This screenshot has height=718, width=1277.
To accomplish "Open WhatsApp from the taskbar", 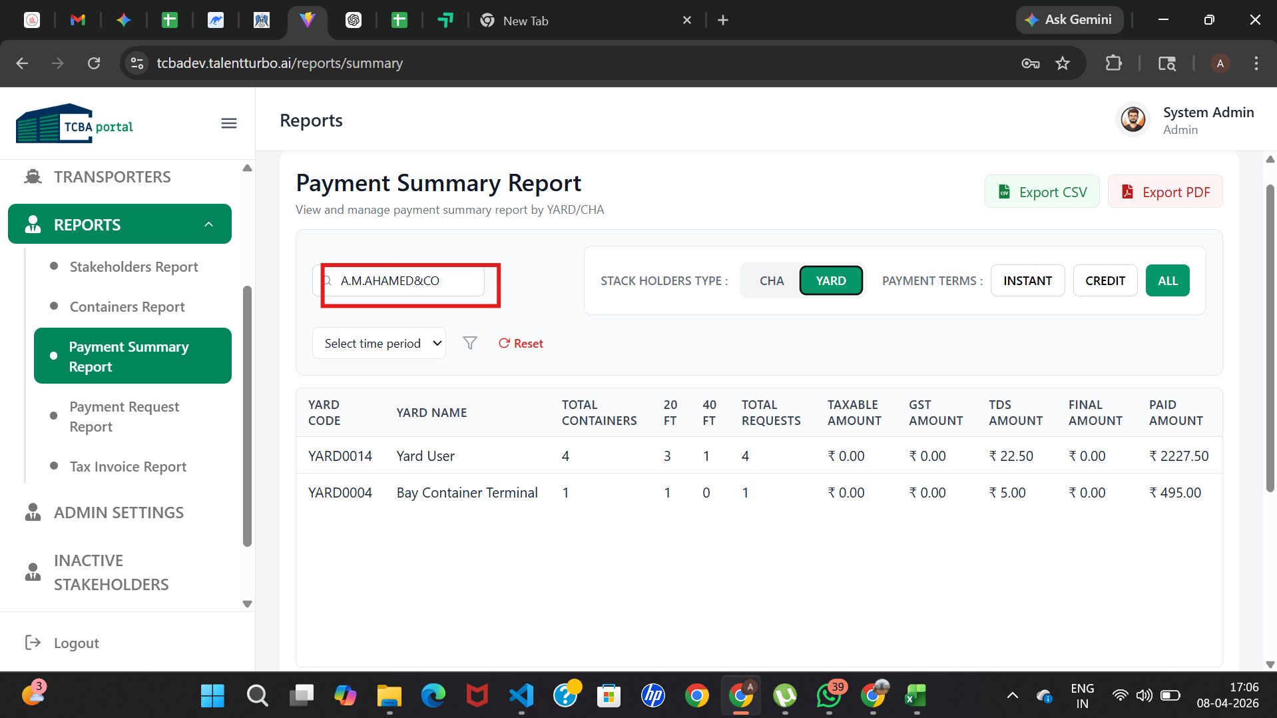I will [x=830, y=696].
